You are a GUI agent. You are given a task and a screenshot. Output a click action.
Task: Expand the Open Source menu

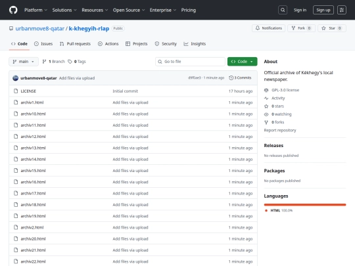129,10
